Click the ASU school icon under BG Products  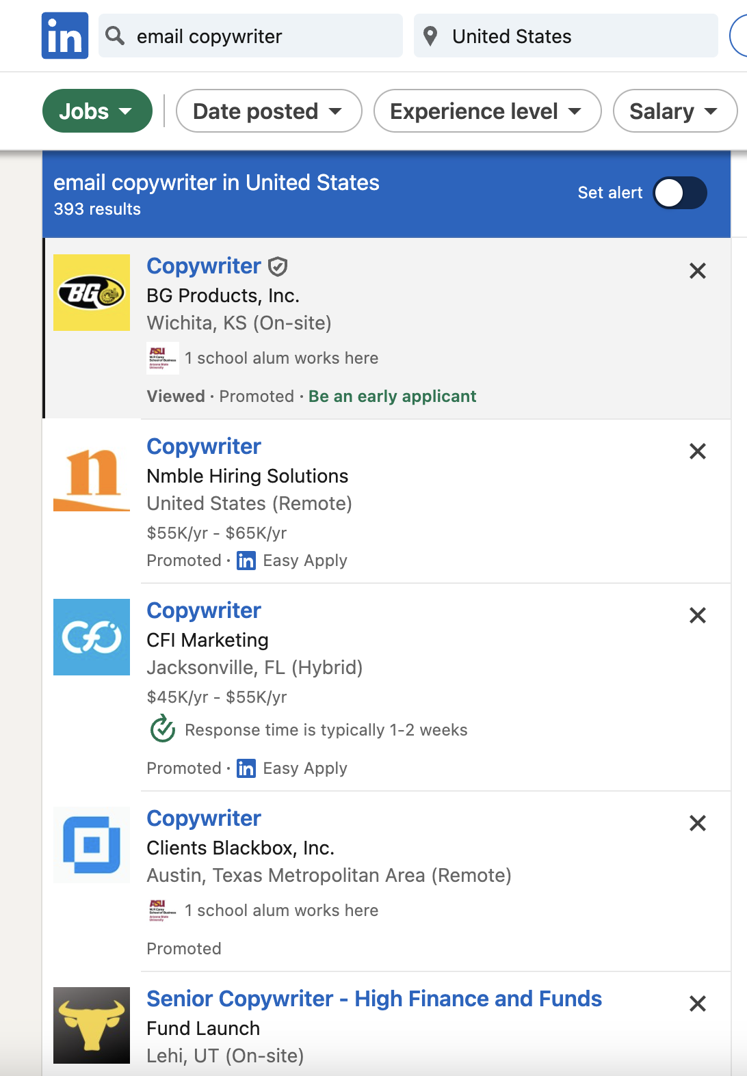coord(163,358)
